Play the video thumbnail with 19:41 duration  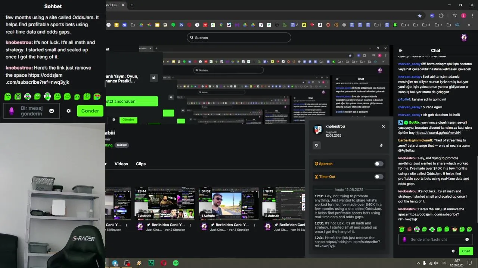click(x=283, y=204)
